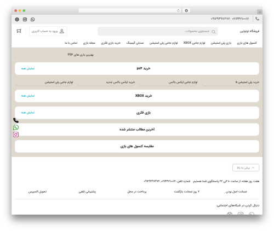Viewport: 274px width, 231px height.
Task: Click the browser extension icon next to address bar
Action: pyautogui.click(x=186, y=10)
